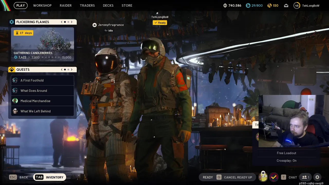Select first page dot in Quests header
This screenshot has height=185, width=329.
65,70
